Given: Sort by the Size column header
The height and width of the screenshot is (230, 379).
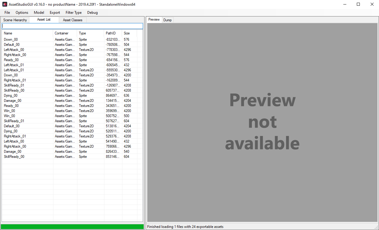Looking at the screenshot, I should (129, 33).
